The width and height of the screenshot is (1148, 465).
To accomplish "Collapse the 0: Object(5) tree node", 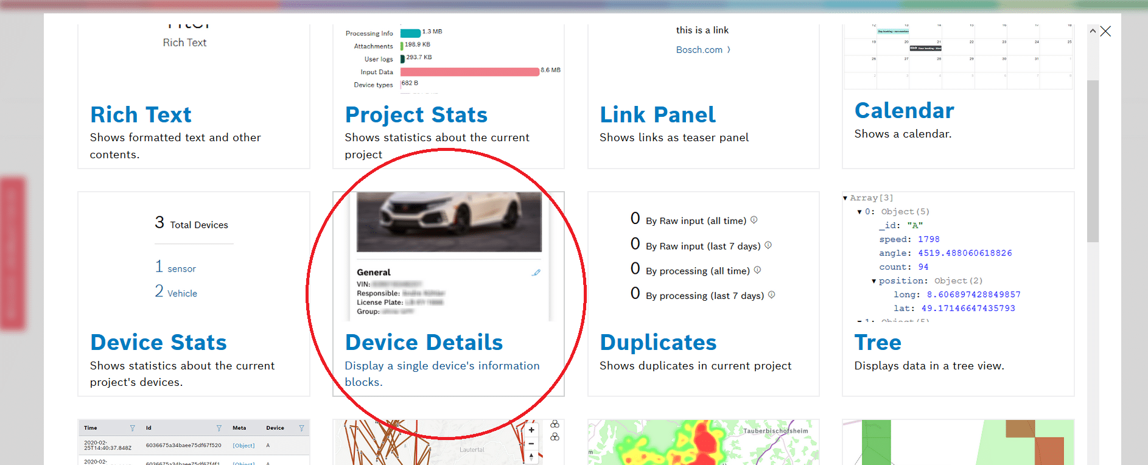I will coord(859,212).
